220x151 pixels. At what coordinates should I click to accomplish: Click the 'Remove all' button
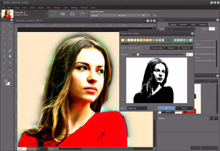(186, 48)
